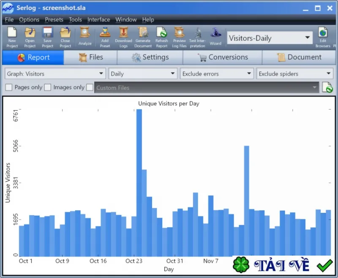Open the Visitors-Daily preset dropdown
338x278 pixels.
point(270,38)
